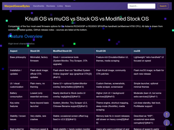Click the Lowest (only essential services) cell
174x130 pixels.
coord(40,95)
